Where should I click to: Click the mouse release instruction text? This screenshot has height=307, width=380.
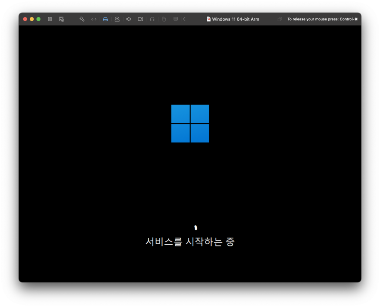[x=321, y=19]
